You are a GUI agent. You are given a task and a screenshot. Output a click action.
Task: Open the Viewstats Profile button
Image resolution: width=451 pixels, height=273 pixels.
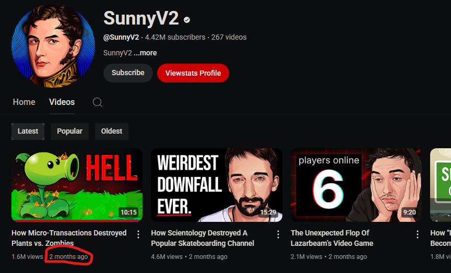coord(193,73)
